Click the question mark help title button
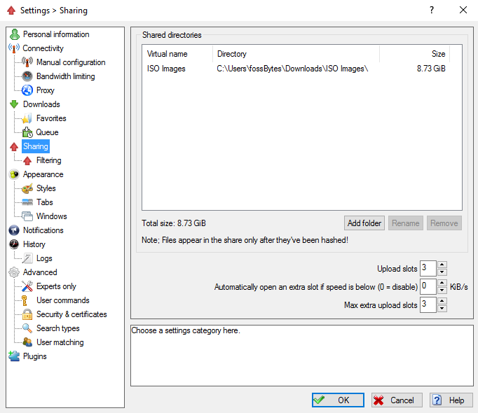The width and height of the screenshot is (478, 413). pos(432,10)
